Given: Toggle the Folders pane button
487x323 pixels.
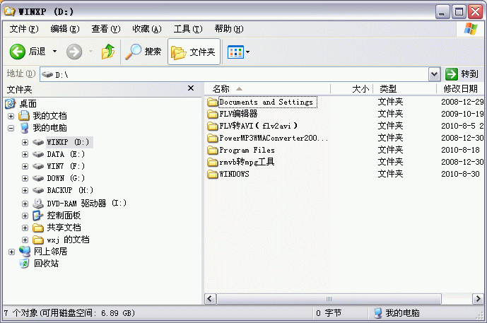Looking at the screenshot, I should (x=194, y=52).
